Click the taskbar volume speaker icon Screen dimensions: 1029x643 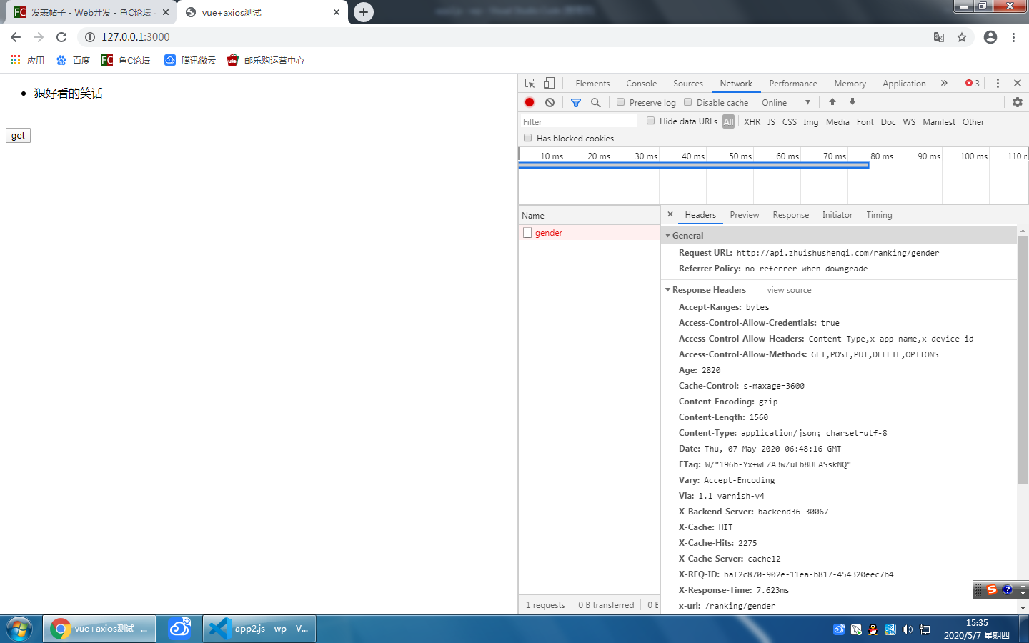[x=908, y=629]
